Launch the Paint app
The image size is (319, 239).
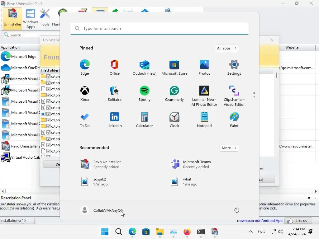pyautogui.click(x=234, y=120)
